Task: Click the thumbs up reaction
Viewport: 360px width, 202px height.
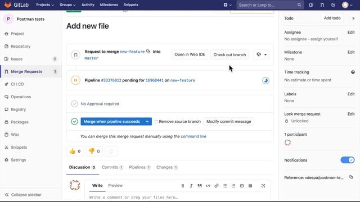Action: click(x=75, y=151)
